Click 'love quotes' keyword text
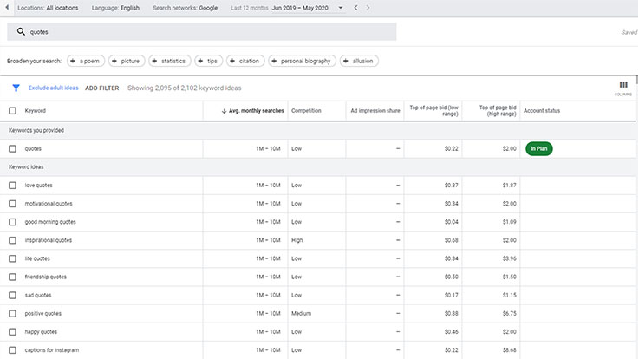This screenshot has width=639, height=359. (38, 186)
